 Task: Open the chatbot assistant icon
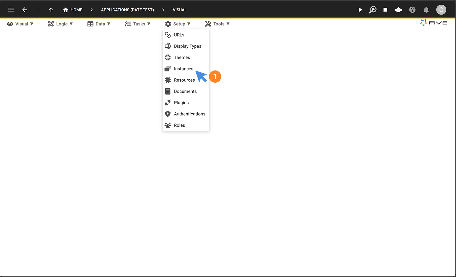(399, 10)
